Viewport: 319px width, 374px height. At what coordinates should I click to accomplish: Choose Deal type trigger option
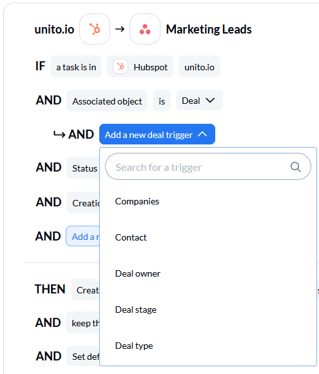(134, 346)
